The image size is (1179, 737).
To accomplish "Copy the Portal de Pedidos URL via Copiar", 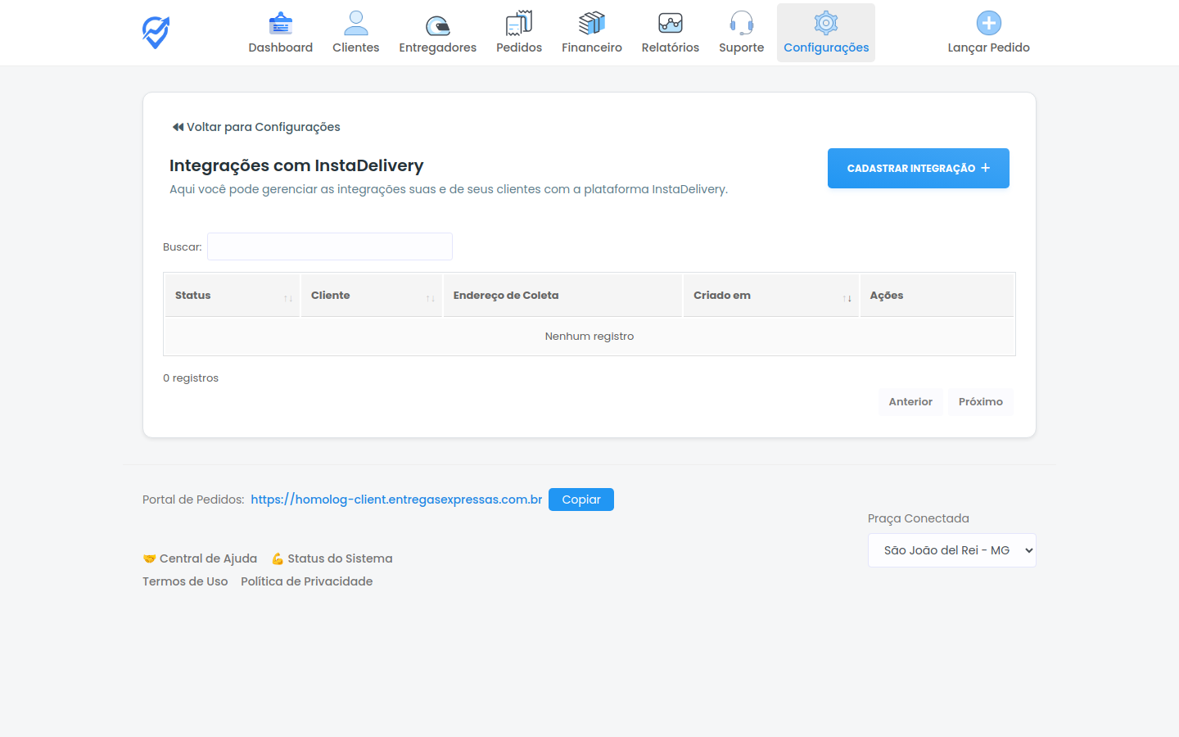I will pos(581,499).
